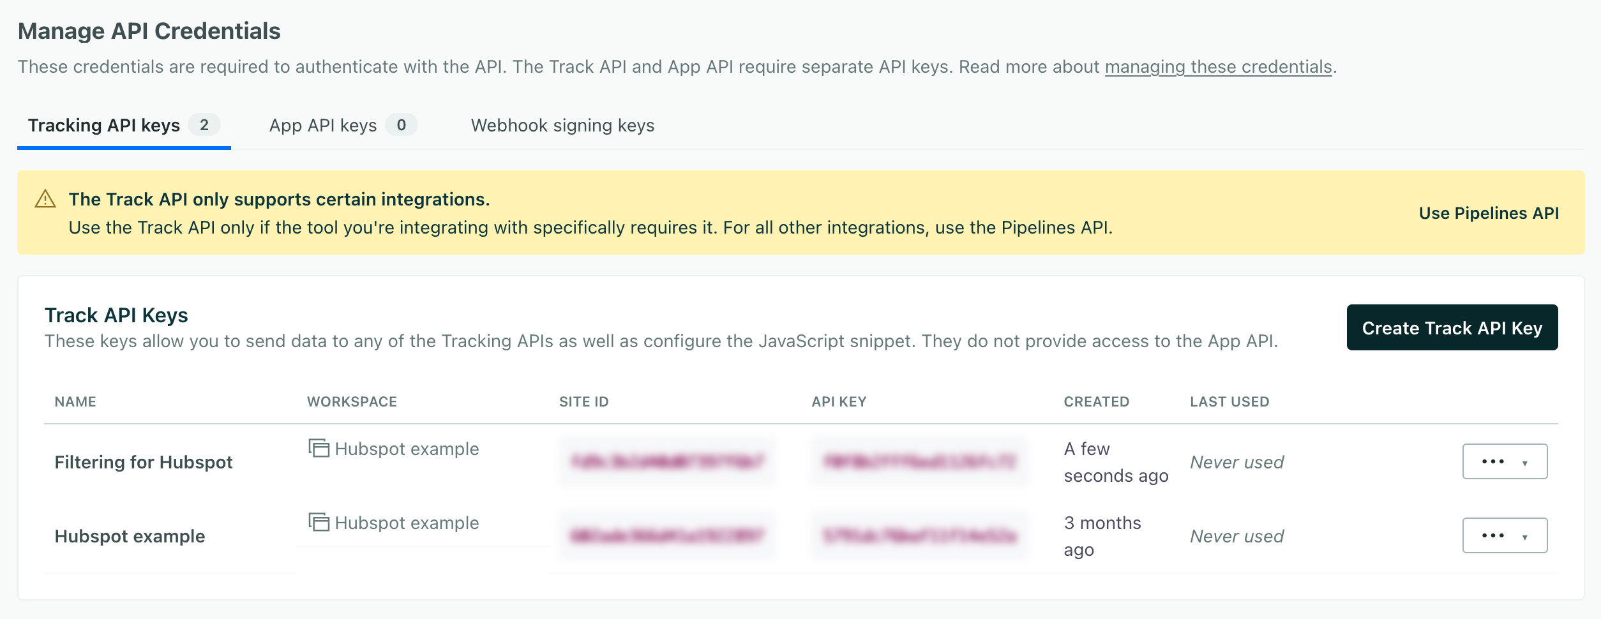The width and height of the screenshot is (1601, 619).
Task: Open the actions ellipsis for Filtering for Hubspot
Action: click(1494, 461)
